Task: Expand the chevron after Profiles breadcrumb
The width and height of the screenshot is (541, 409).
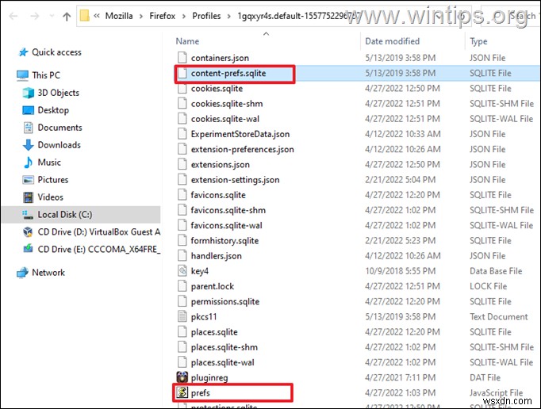Action: 228,16
